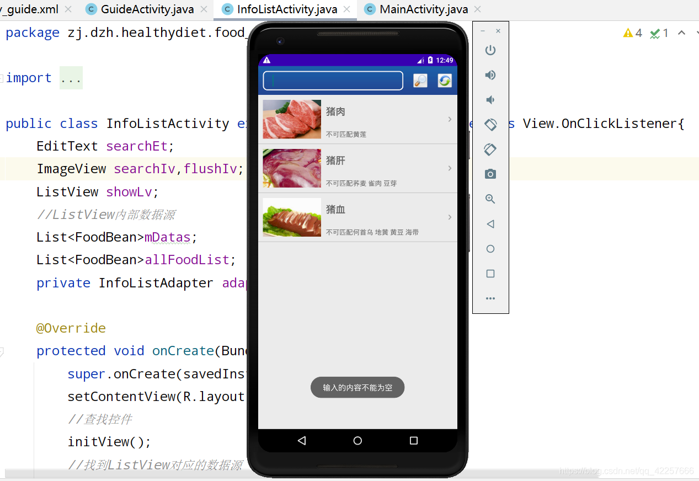Click emulator sidebar overview square icon

tap(490, 274)
